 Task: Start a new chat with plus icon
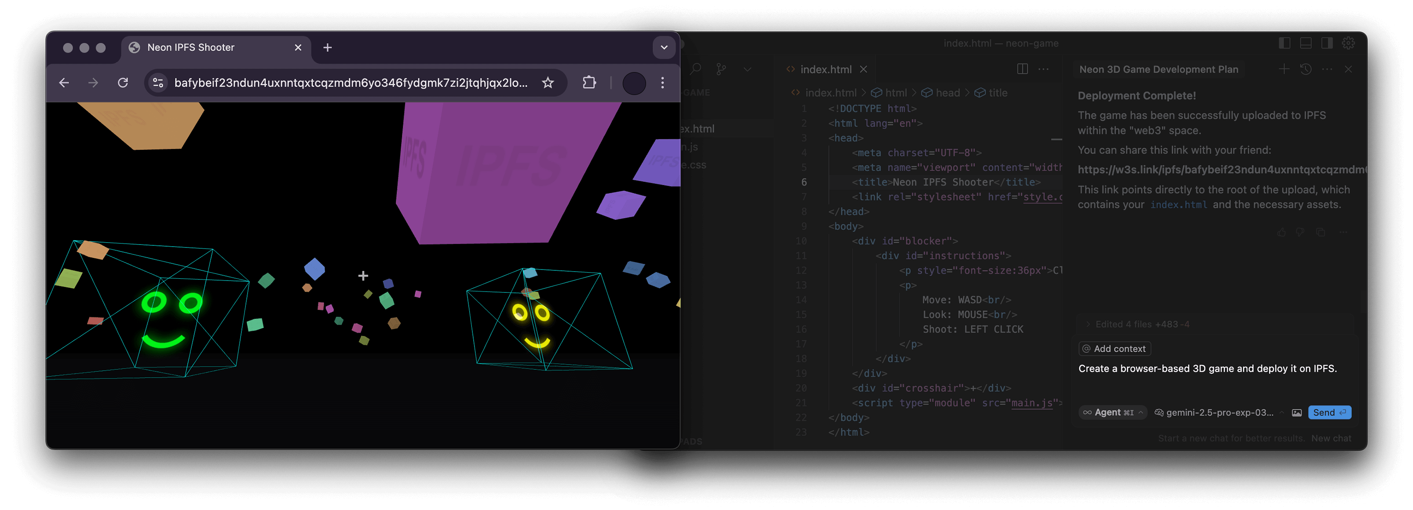pyautogui.click(x=1284, y=69)
